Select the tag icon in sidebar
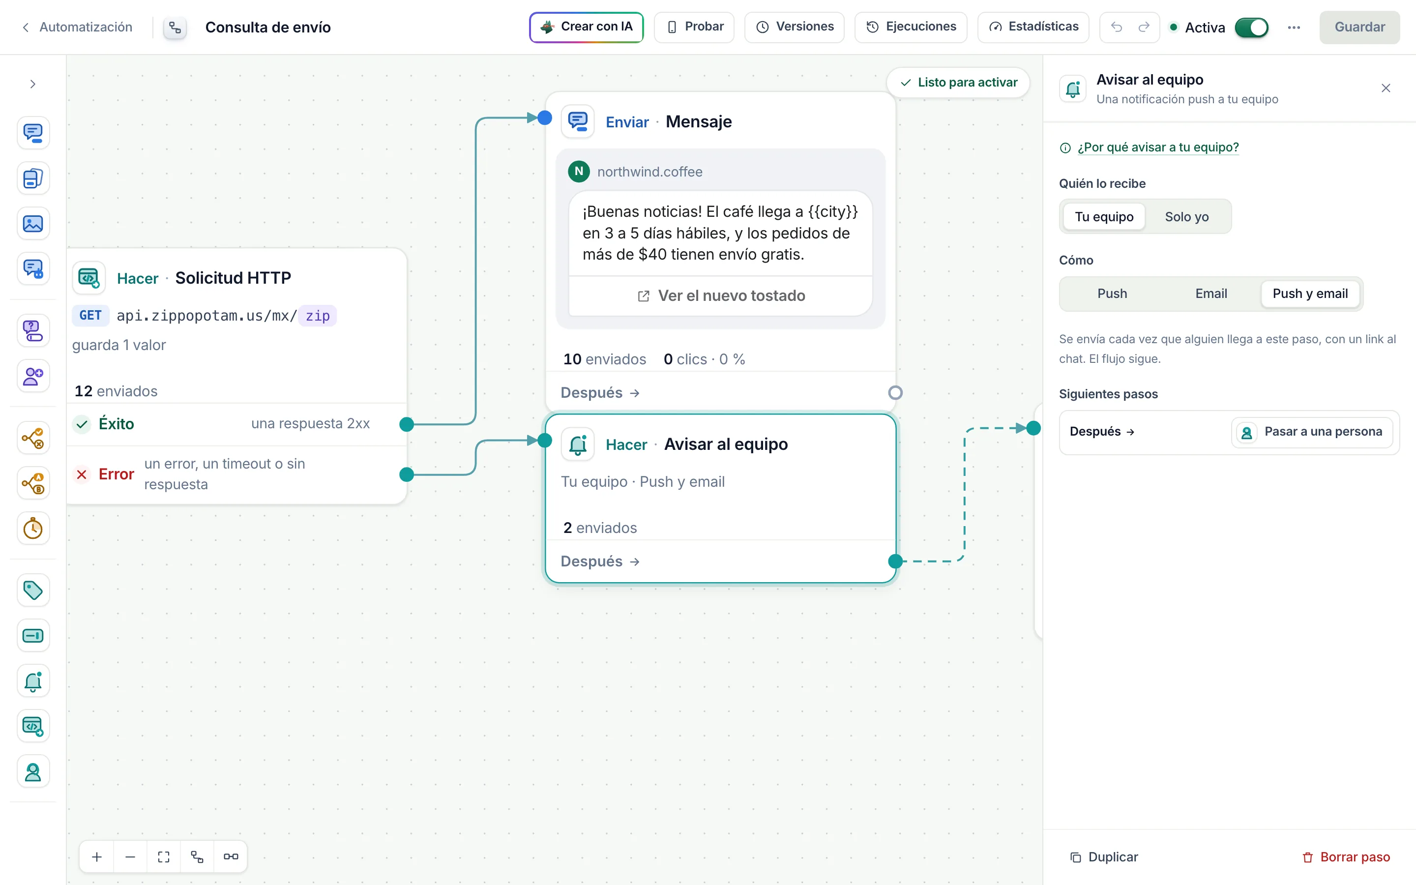Viewport: 1416px width, 885px height. [33, 590]
